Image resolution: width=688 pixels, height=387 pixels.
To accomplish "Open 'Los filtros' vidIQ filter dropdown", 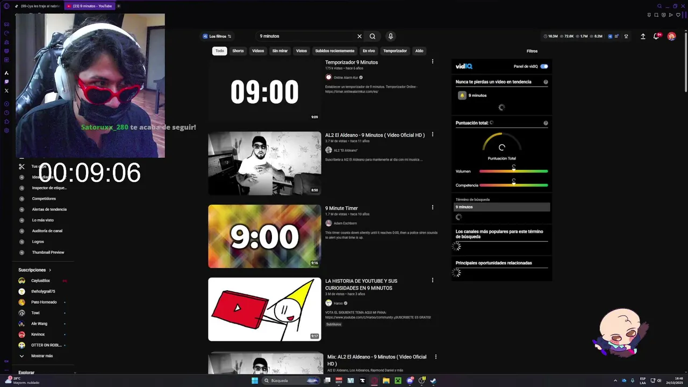I will click(x=217, y=36).
